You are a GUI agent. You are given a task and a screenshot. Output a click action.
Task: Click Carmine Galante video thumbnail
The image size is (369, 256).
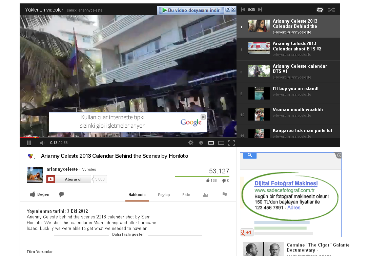tap(264, 249)
